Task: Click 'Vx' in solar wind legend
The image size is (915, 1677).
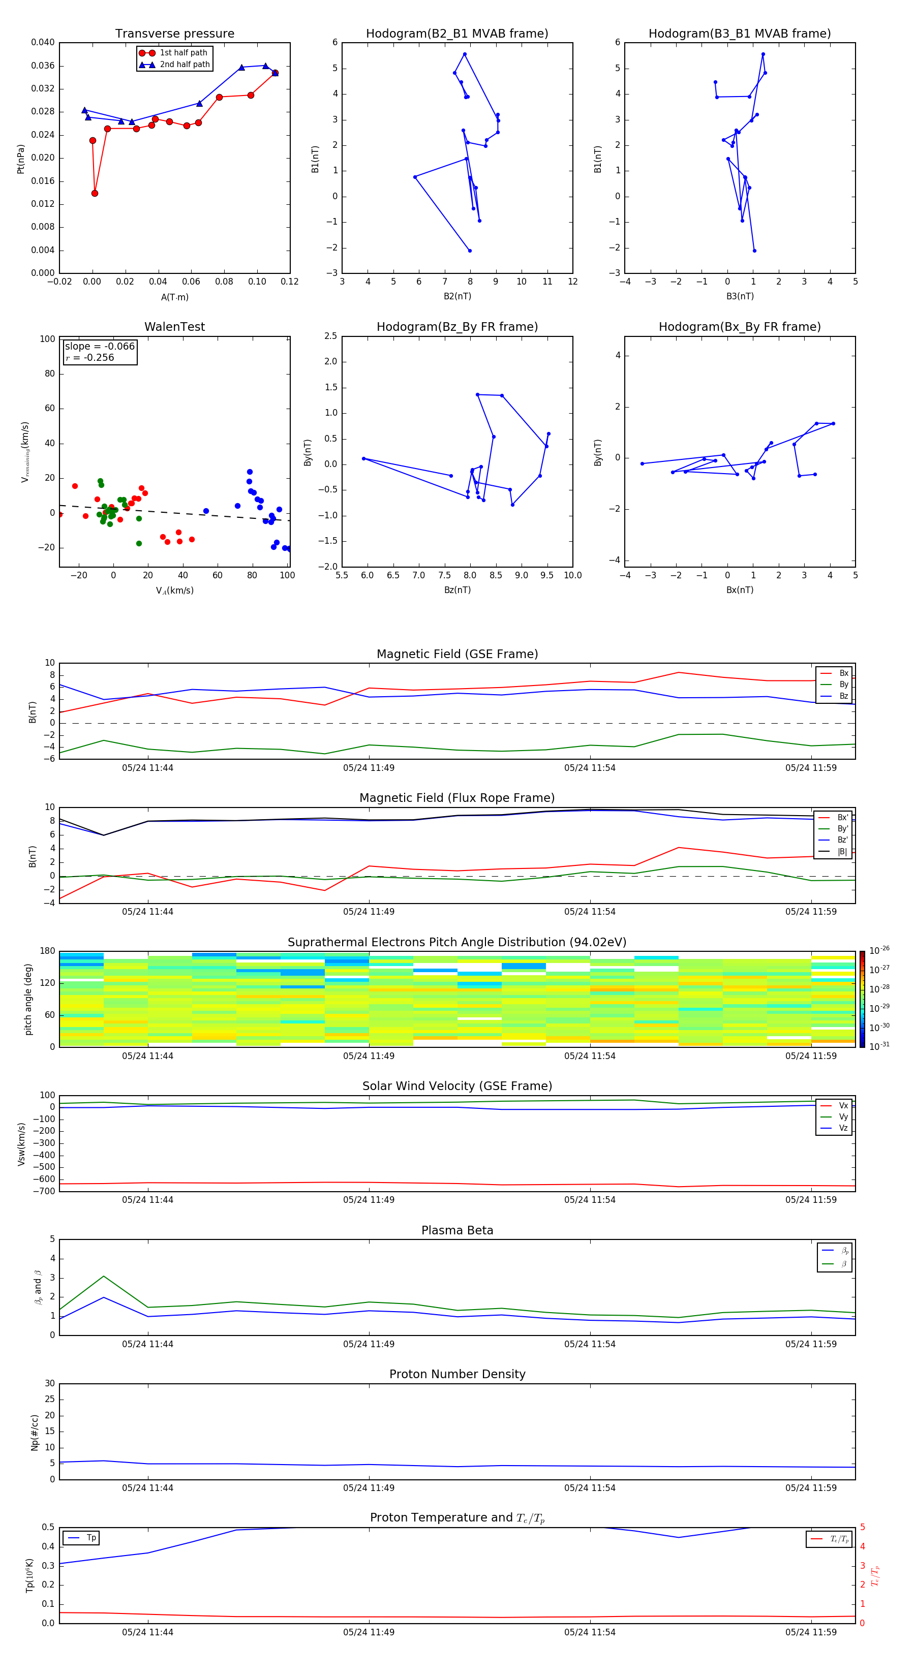Action: coord(834,1106)
